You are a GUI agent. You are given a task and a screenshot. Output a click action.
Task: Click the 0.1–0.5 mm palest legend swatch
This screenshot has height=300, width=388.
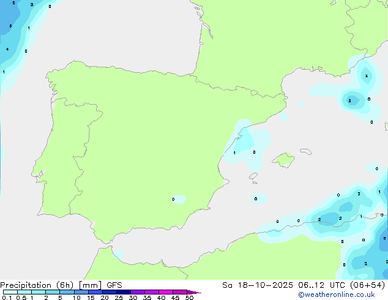coord(10,292)
